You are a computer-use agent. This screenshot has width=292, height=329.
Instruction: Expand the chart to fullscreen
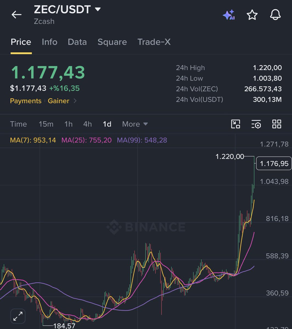(x=18, y=316)
